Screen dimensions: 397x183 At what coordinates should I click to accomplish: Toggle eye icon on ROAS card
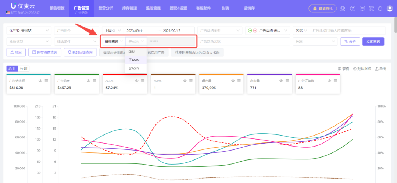point(185,80)
